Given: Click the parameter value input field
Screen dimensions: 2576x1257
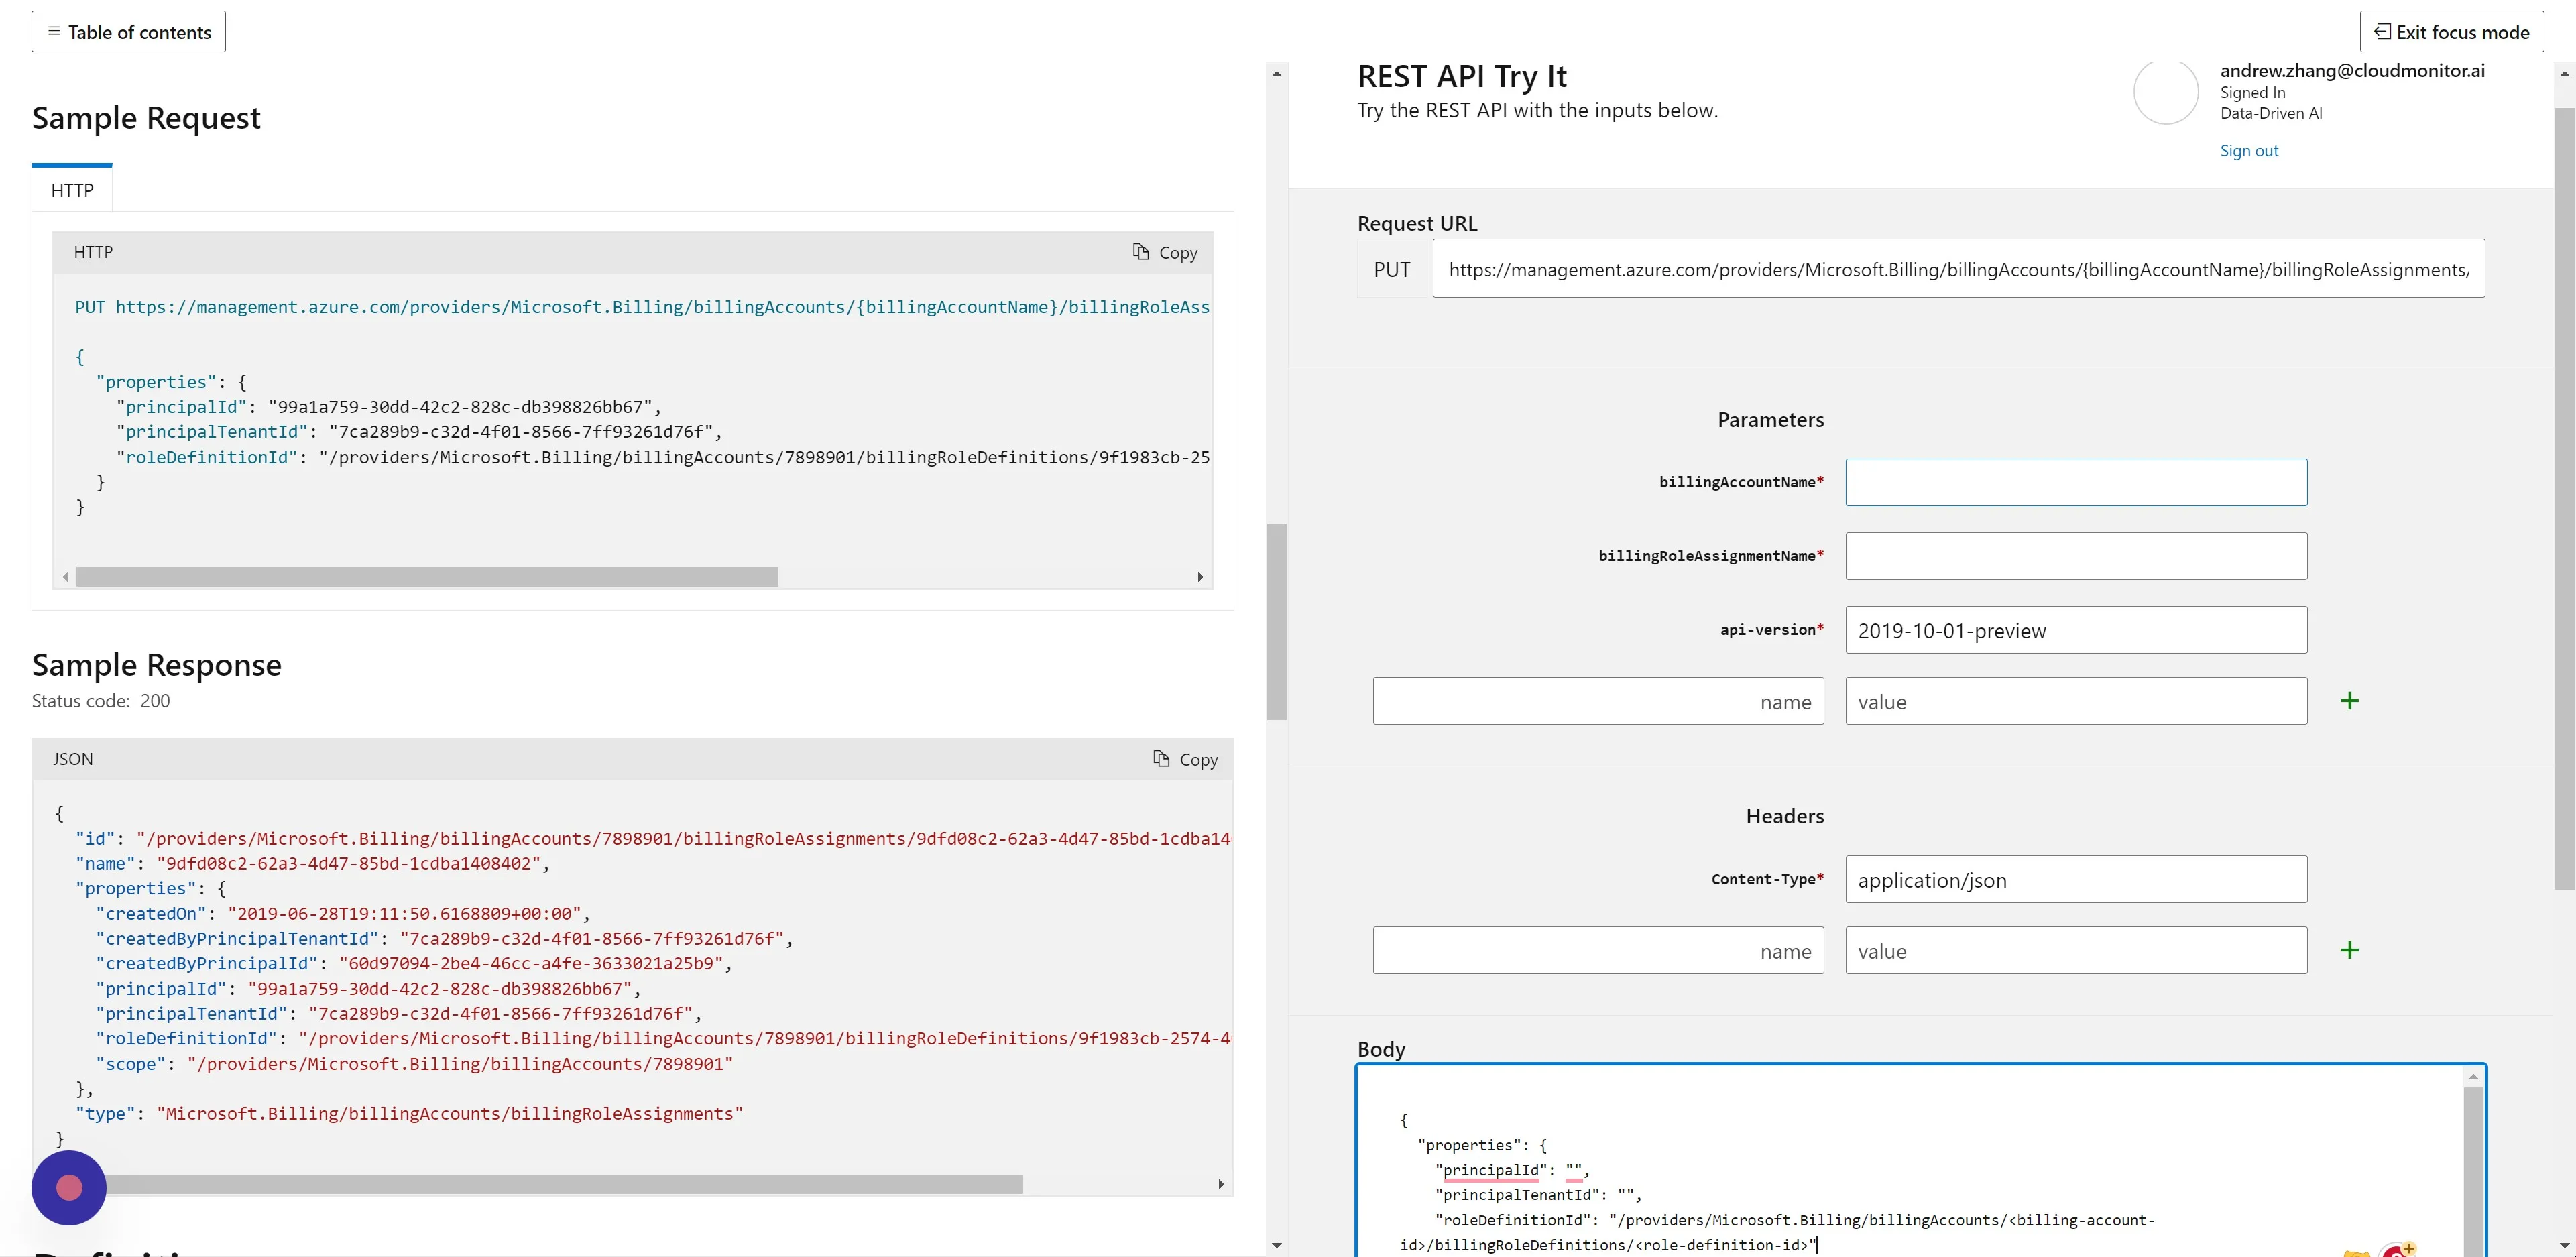Looking at the screenshot, I should [2076, 702].
